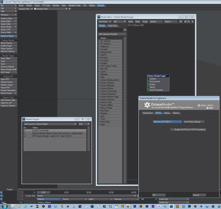Click Add Octane Light button

[8, 100]
